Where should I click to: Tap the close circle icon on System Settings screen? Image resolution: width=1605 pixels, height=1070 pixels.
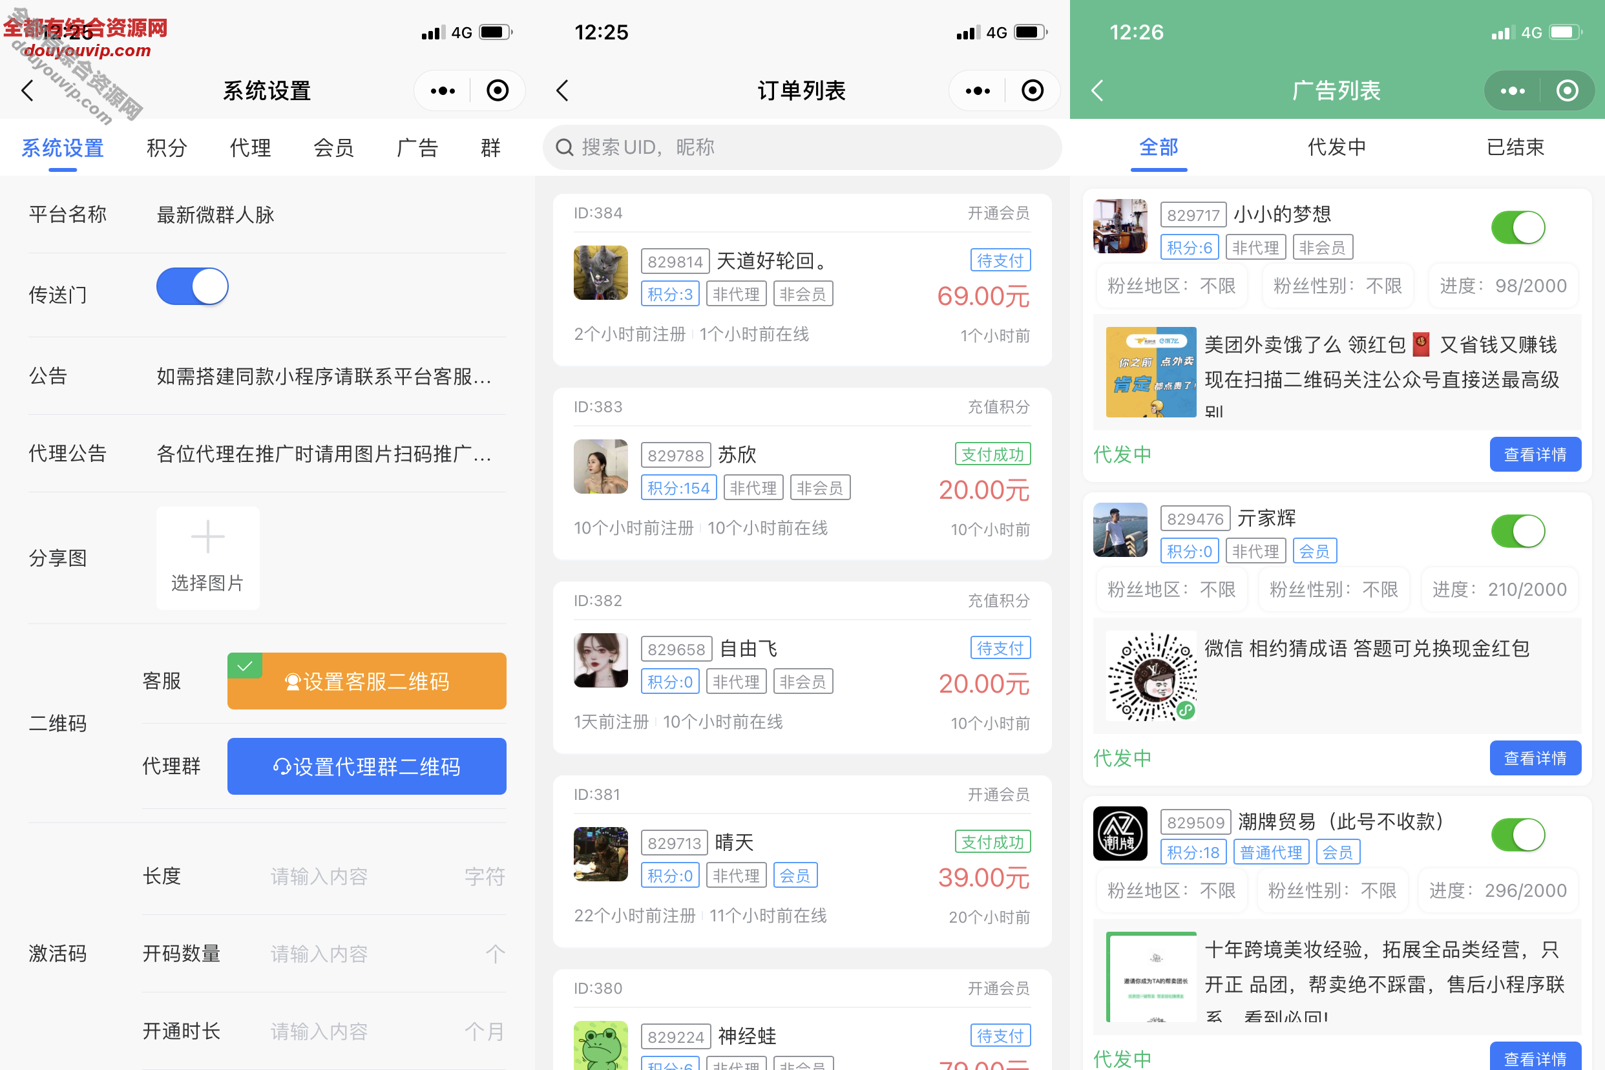coord(498,90)
